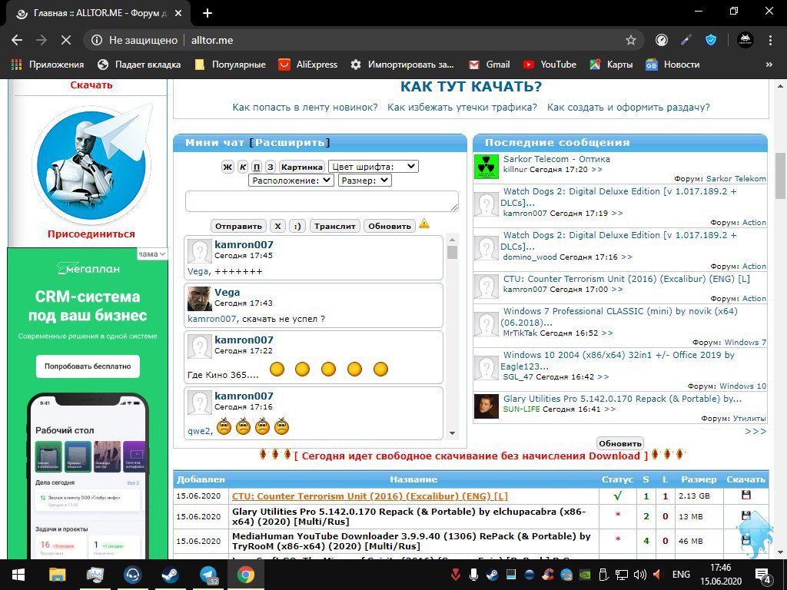Open the Цвет шрифта dropdown
Viewport: 787px width, 590px height.
374,167
